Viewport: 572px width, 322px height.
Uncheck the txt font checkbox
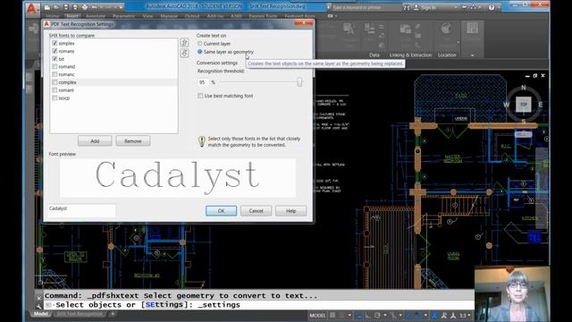[x=55, y=59]
